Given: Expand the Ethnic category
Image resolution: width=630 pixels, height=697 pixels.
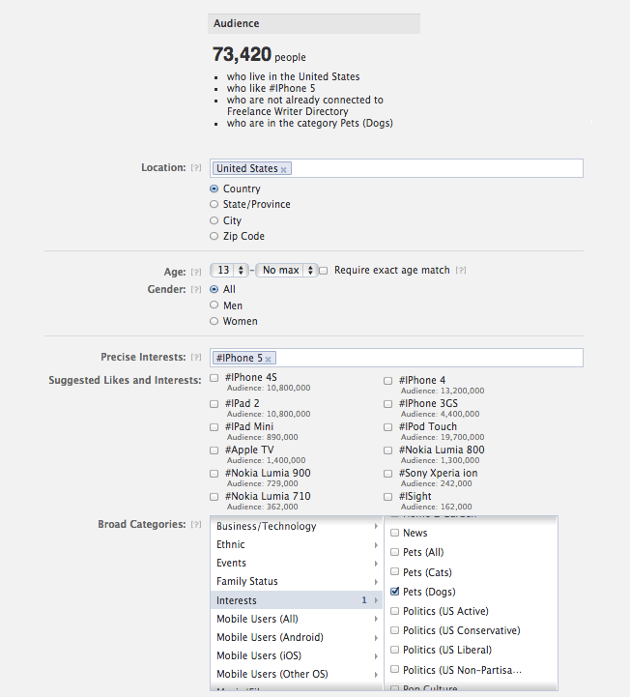Looking at the screenshot, I should click(297, 544).
